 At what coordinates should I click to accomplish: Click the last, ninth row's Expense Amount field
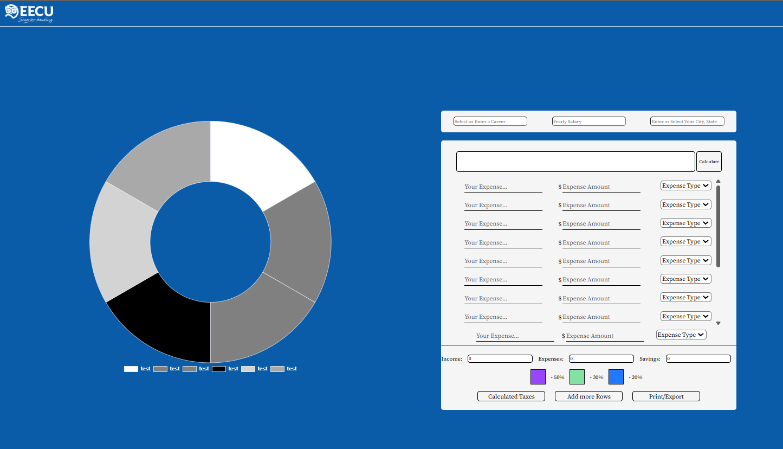tap(605, 336)
